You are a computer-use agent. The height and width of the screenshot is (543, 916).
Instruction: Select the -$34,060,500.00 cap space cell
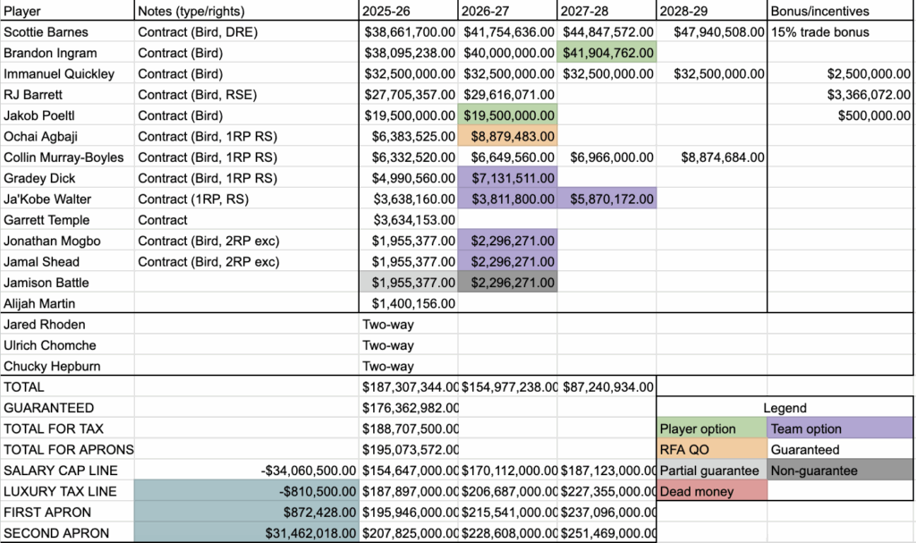247,471
